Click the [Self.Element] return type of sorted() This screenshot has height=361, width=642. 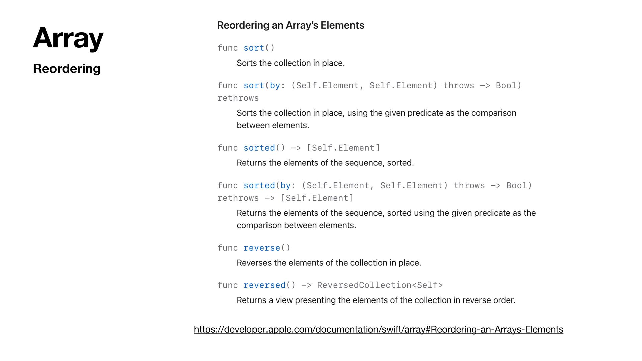point(343,148)
